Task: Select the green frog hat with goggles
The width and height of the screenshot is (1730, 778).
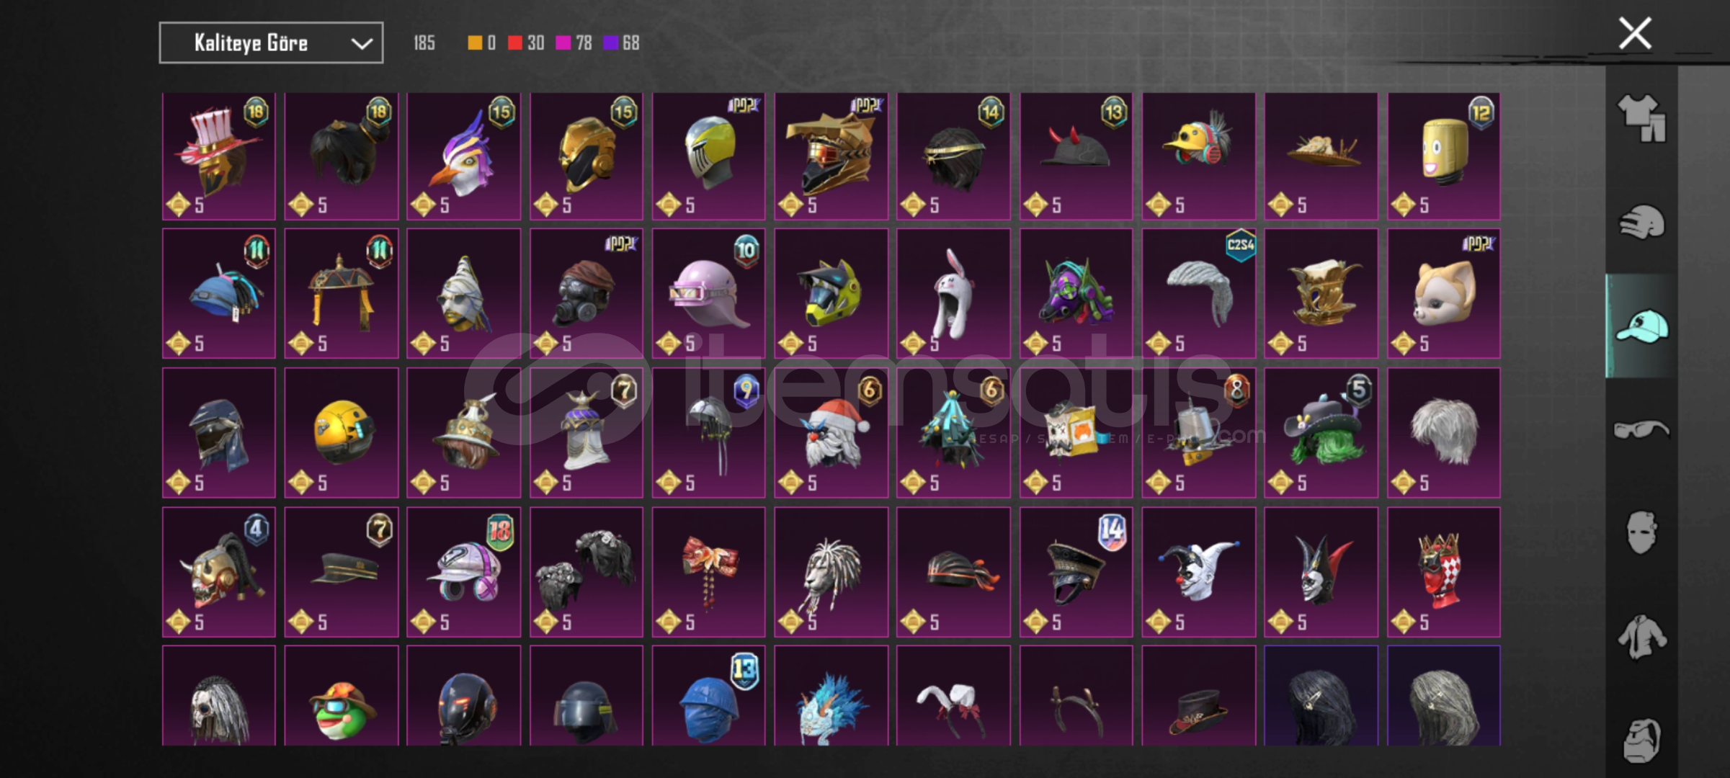Action: click(x=342, y=696)
